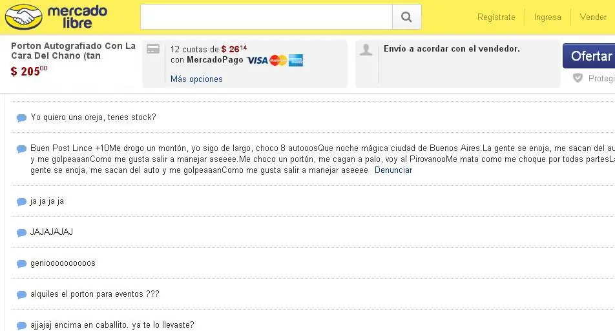
Task: Click speech bubble icon beside 'geniooooooooos'
Action: pyautogui.click(x=21, y=264)
